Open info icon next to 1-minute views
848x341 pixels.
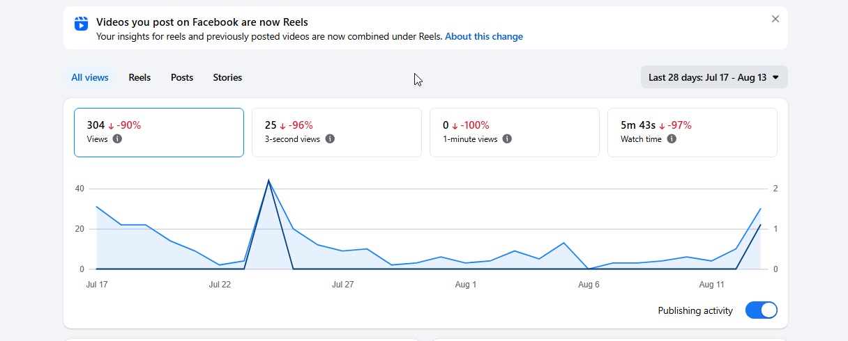click(x=507, y=138)
